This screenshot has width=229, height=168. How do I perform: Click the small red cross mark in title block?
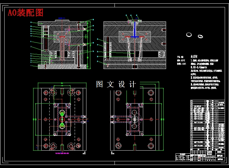pyautogui.click(x=199, y=158)
